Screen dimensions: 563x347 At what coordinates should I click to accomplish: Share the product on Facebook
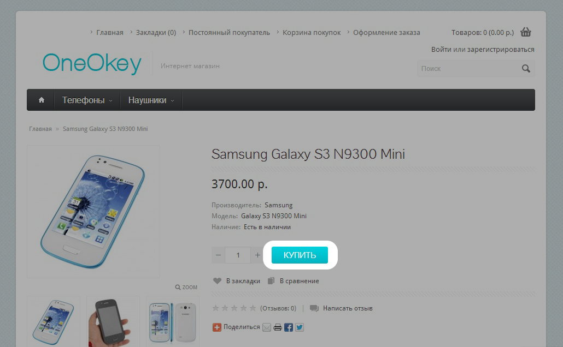coord(288,327)
